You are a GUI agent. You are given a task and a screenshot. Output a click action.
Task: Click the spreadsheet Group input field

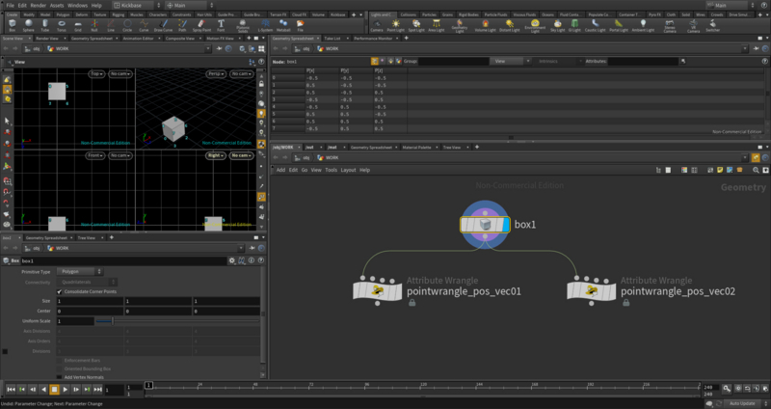point(453,61)
